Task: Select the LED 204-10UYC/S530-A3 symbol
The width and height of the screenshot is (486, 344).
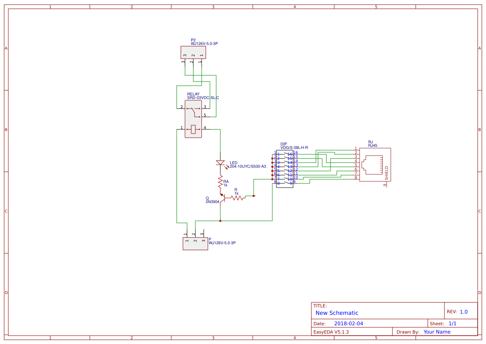Action: pos(220,163)
